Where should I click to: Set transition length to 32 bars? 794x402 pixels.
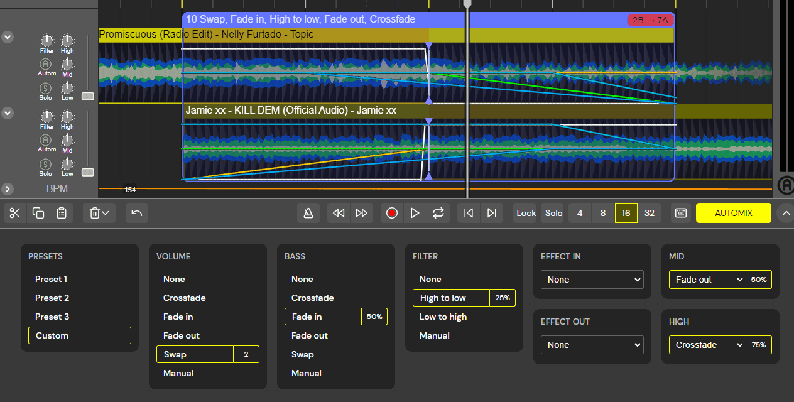[650, 213]
